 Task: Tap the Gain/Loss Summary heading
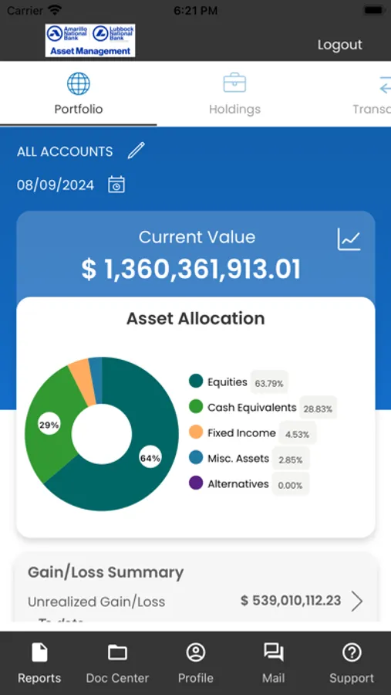coord(106,573)
